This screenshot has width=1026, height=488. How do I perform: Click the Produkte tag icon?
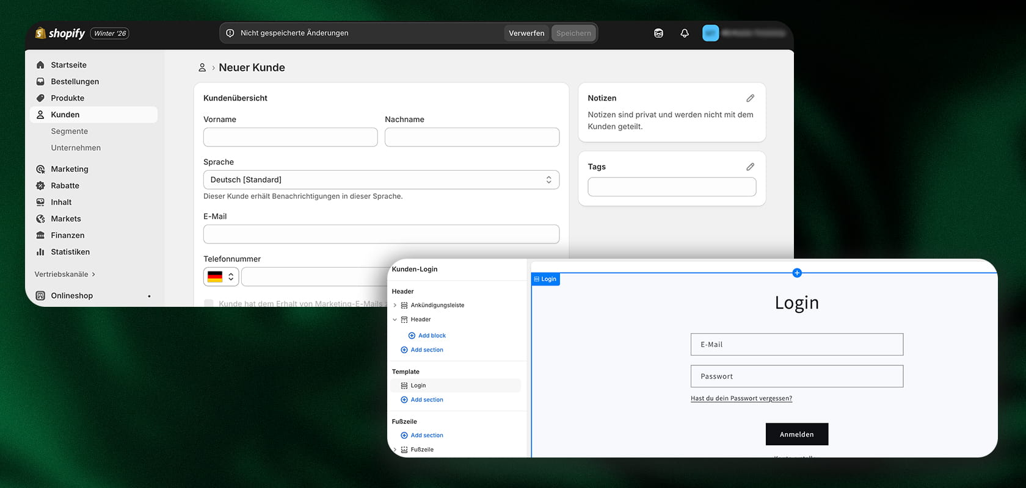pyautogui.click(x=40, y=98)
